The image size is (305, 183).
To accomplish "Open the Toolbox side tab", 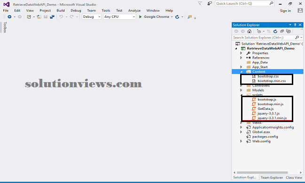I will click(x=5, y=27).
